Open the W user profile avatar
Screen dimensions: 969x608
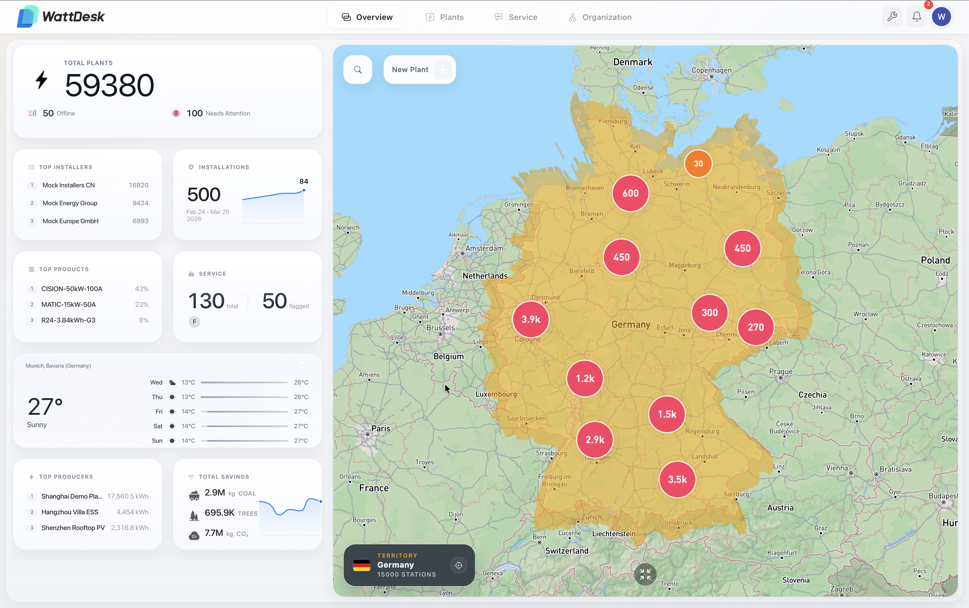click(x=941, y=17)
